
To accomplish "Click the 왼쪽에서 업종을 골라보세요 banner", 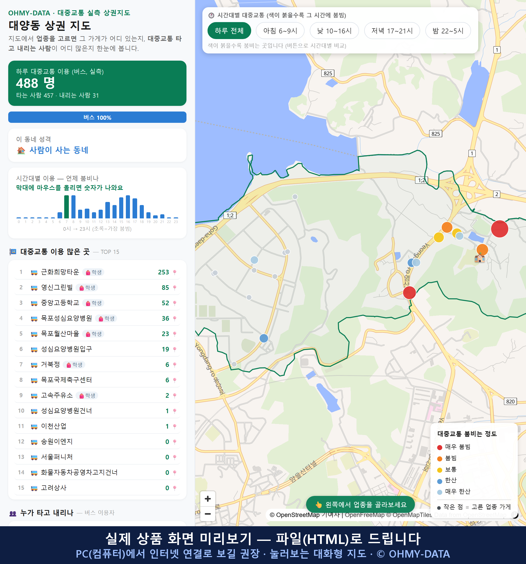I will coord(360,504).
